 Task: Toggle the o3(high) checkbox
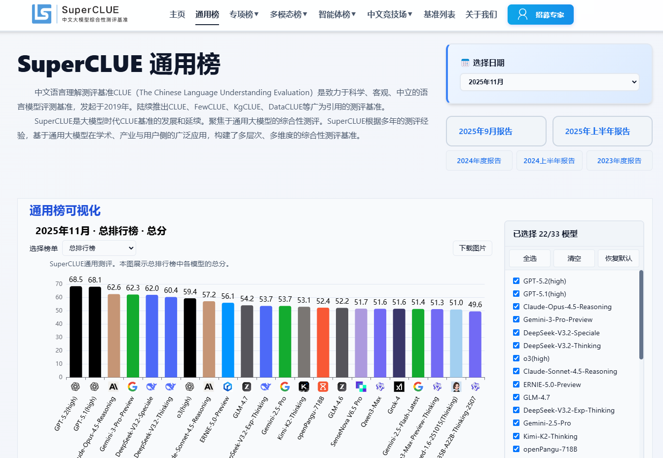(x=516, y=358)
